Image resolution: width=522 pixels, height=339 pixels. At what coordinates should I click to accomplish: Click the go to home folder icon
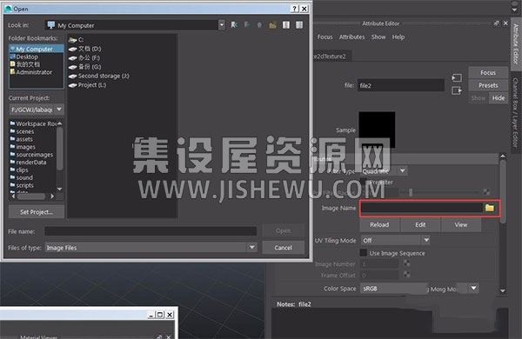pos(259,25)
